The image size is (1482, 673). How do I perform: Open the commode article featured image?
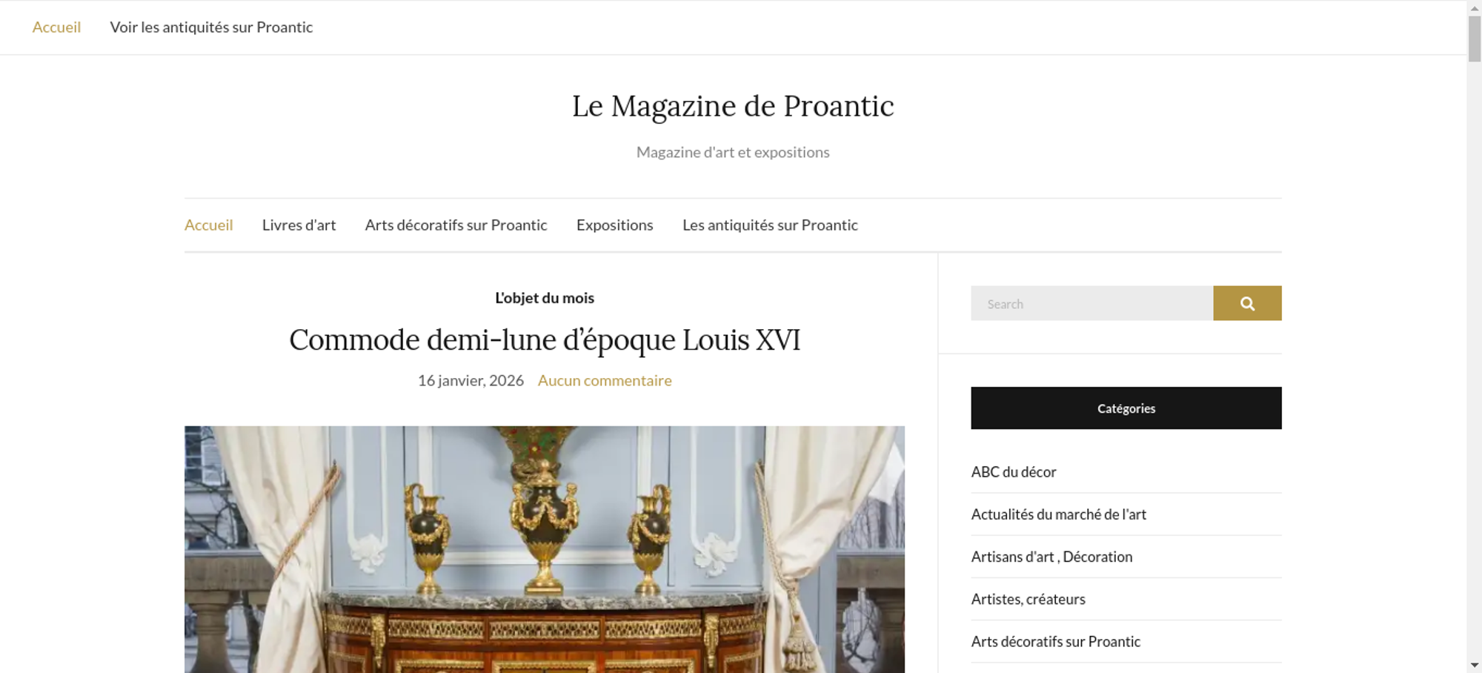point(545,549)
